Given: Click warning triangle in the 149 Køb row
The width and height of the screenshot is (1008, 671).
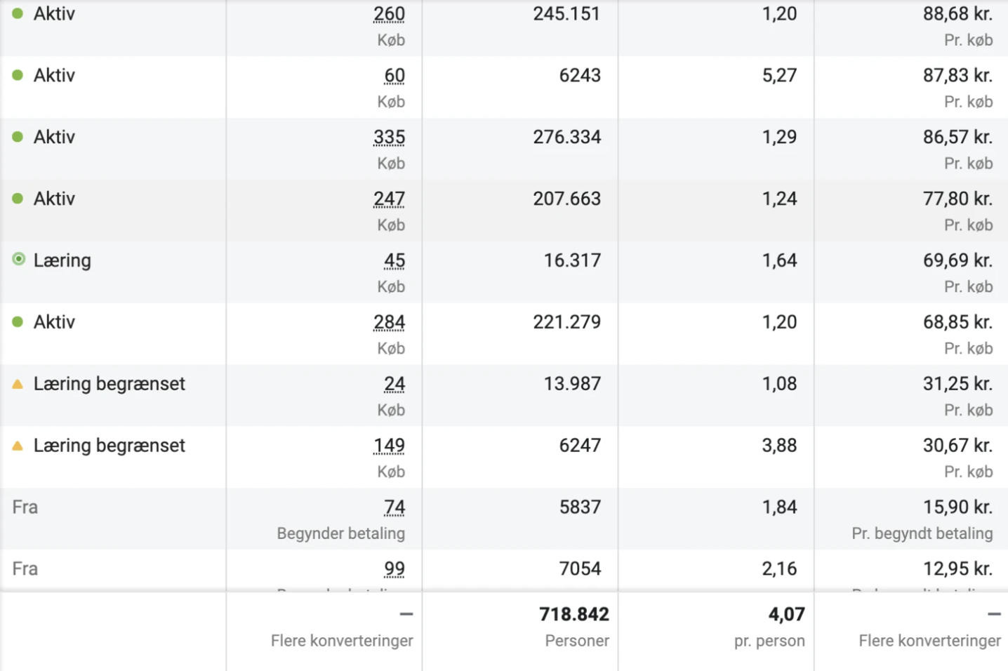Looking at the screenshot, I should pyautogui.click(x=18, y=446).
